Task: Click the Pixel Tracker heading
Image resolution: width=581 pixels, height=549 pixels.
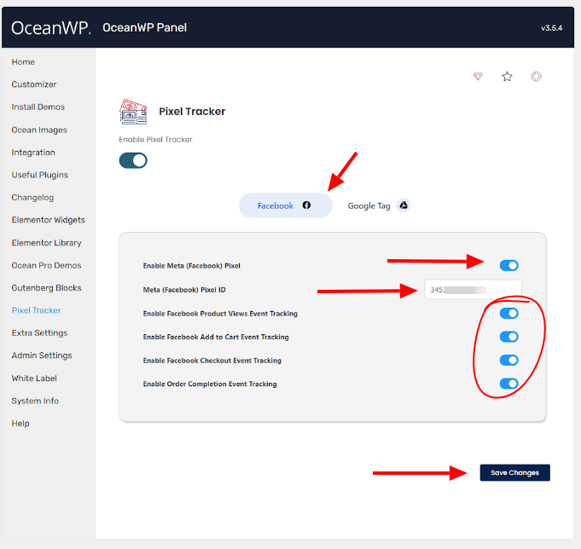Action: click(x=192, y=112)
